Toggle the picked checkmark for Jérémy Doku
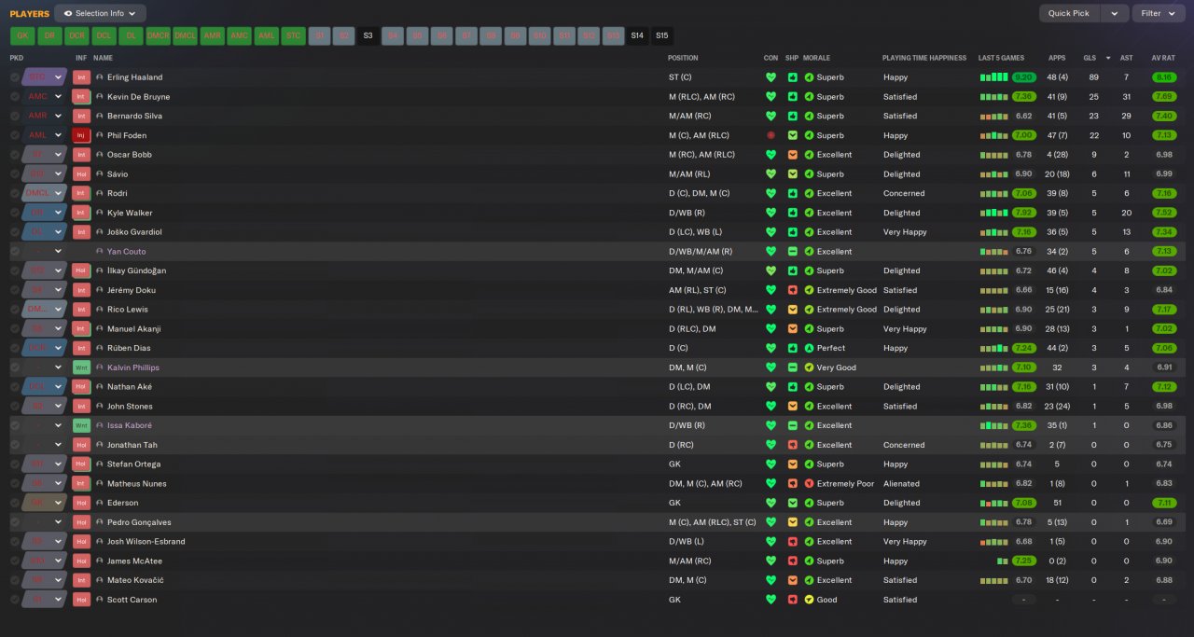The height and width of the screenshot is (637, 1194). tap(15, 290)
